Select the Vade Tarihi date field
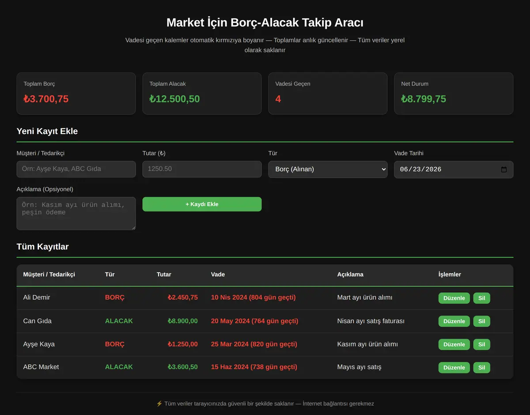The height and width of the screenshot is (415, 530). tap(454, 170)
